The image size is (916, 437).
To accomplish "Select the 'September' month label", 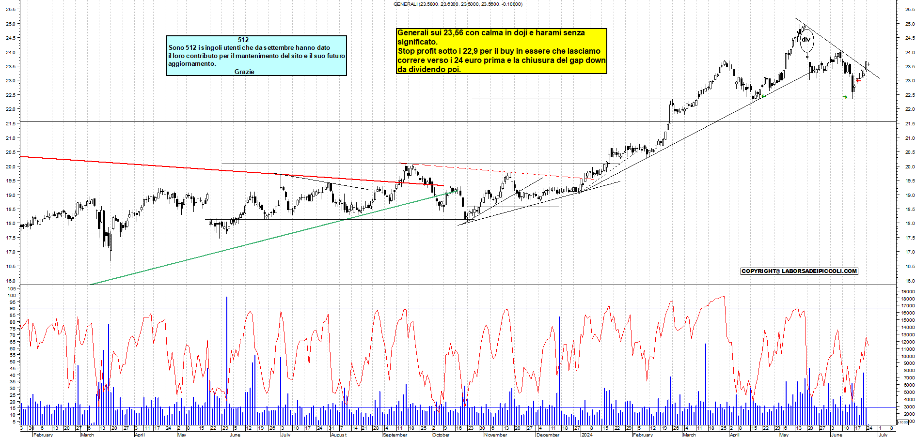I will coord(395,435).
